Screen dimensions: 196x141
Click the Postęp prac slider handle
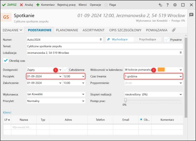point(125,100)
